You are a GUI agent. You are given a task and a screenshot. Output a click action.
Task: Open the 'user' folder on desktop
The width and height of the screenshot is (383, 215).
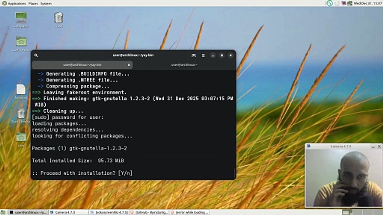point(21,139)
